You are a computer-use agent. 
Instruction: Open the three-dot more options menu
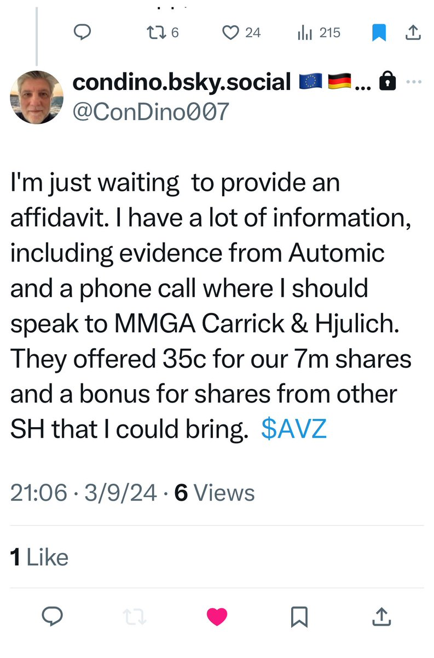(x=414, y=82)
